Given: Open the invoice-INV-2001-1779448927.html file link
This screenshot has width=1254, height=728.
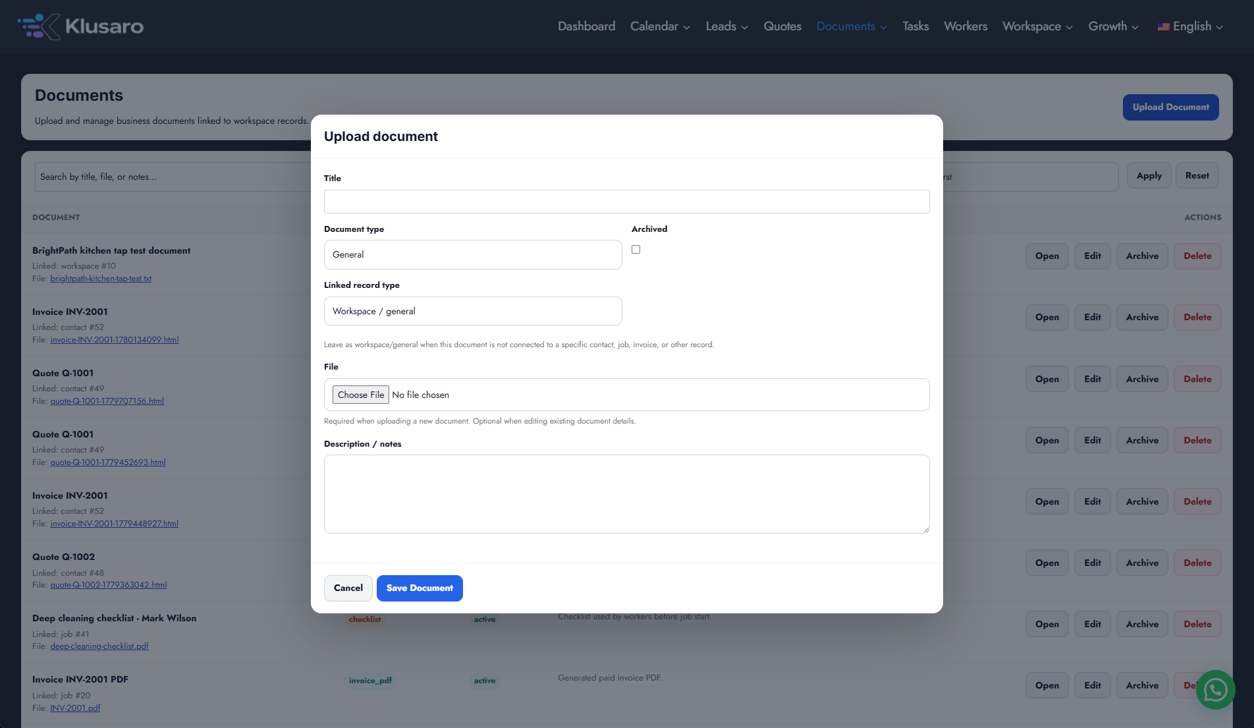Looking at the screenshot, I should (115, 524).
